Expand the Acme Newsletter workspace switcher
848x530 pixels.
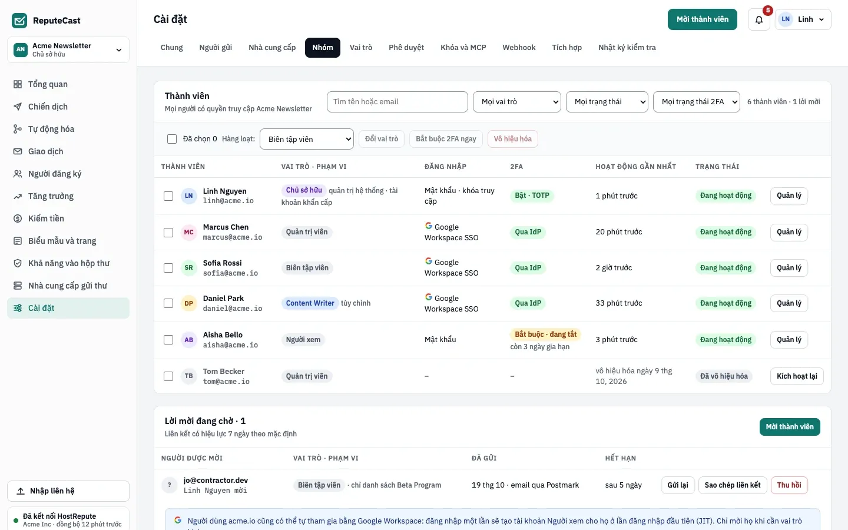click(x=68, y=49)
